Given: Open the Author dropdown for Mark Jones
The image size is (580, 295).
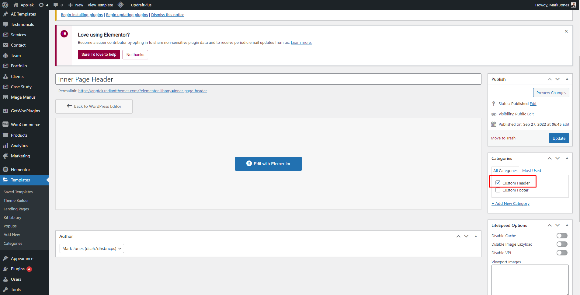Looking at the screenshot, I should (x=92, y=248).
